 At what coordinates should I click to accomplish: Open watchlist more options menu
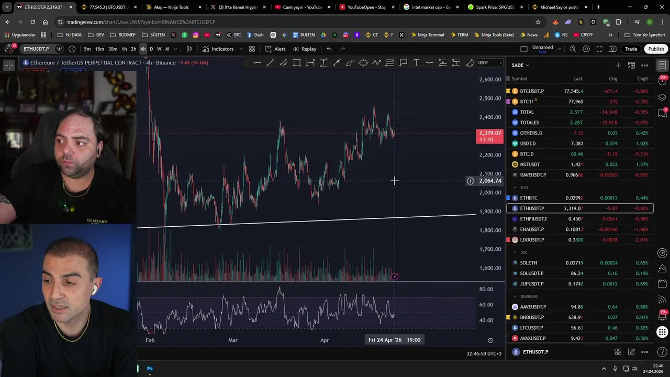click(645, 65)
